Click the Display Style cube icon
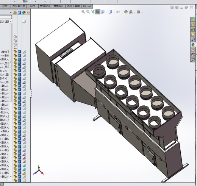Screen dimensions: 197x186 pyautogui.click(x=110, y=12)
